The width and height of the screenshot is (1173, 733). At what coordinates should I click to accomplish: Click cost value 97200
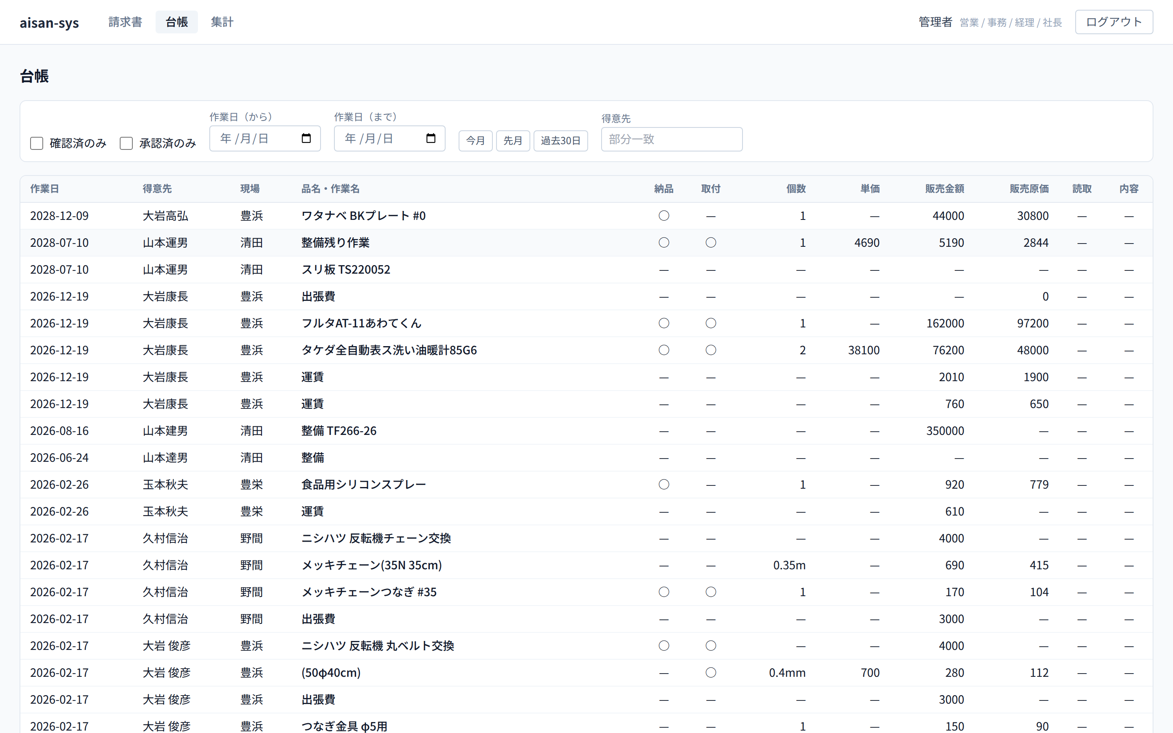click(x=1032, y=323)
